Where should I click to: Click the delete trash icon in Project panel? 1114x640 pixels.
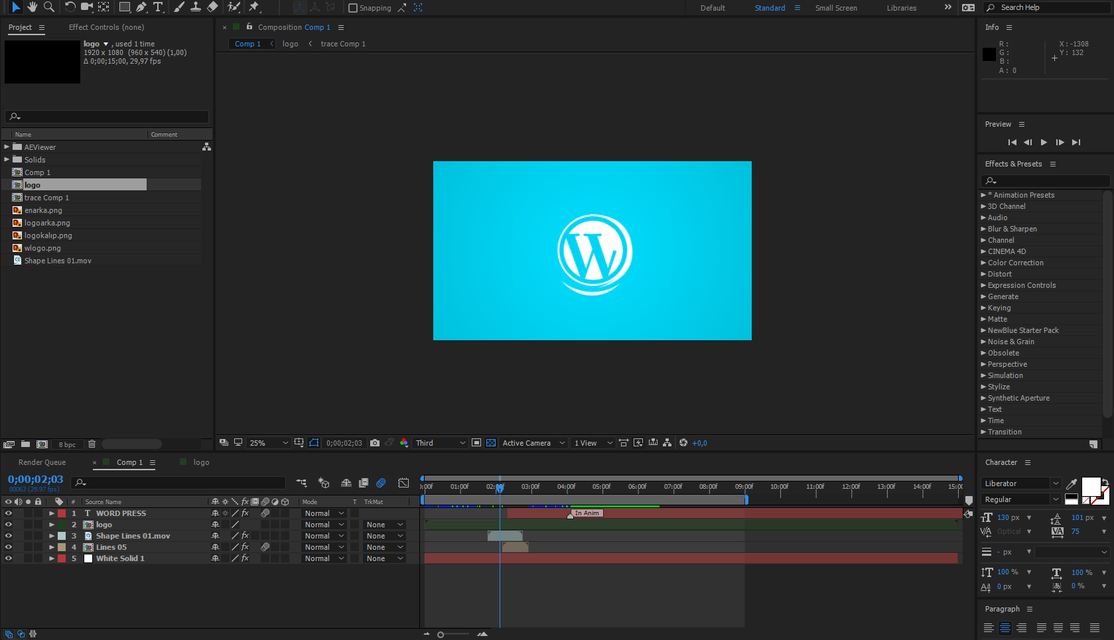pyautogui.click(x=92, y=444)
